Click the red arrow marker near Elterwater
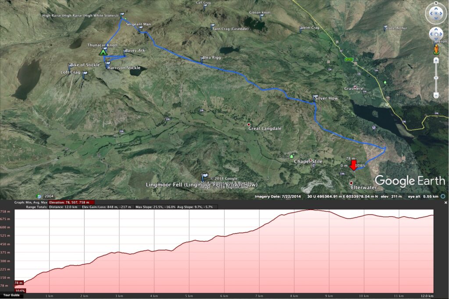 353,165
